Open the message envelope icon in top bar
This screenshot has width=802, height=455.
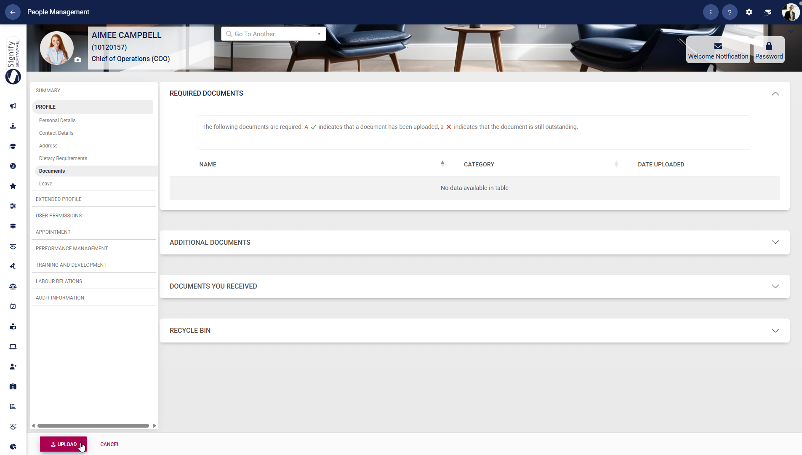pos(768,12)
